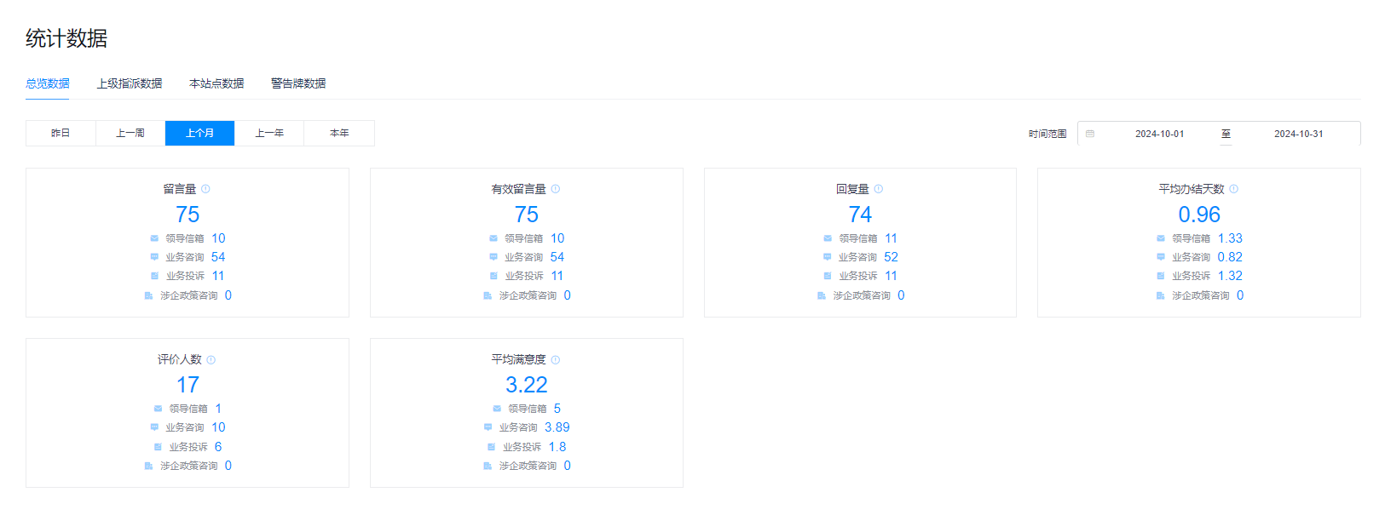1385x521 pixels.
Task: Click the info icon next to 有效留言量
Action: [556, 189]
